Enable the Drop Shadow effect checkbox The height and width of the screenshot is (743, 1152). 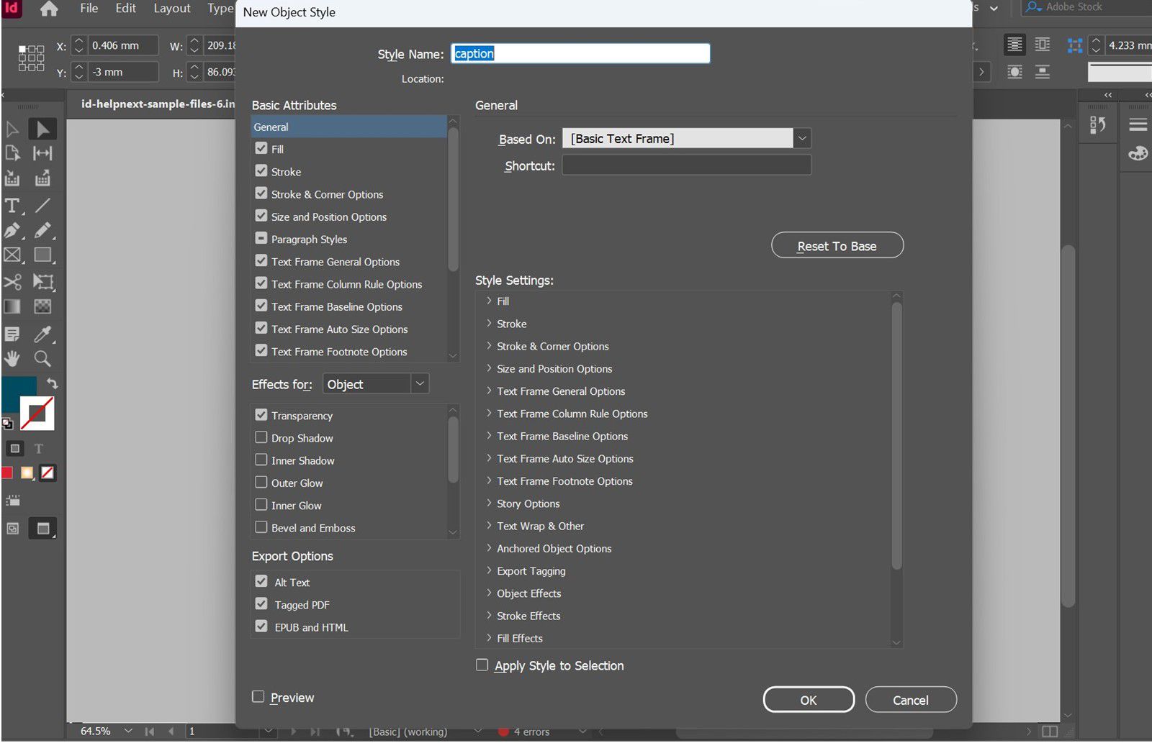(261, 437)
